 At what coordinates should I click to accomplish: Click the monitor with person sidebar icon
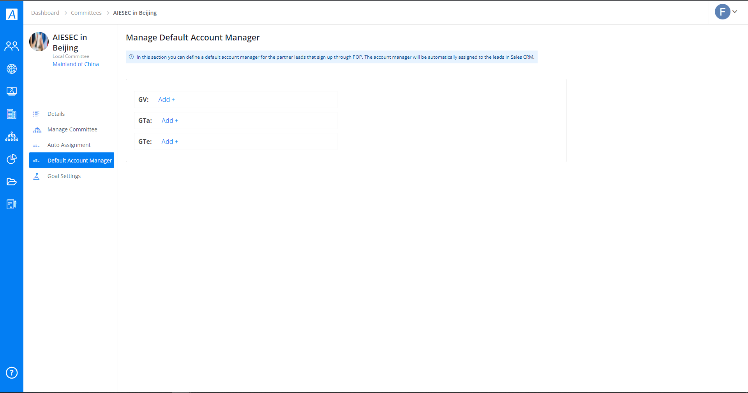[x=12, y=91]
